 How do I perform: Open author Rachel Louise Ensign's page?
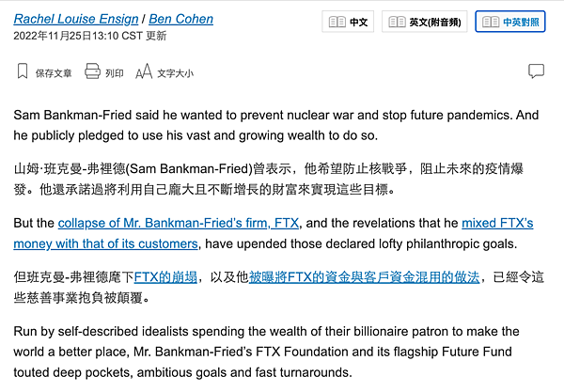coord(73,19)
